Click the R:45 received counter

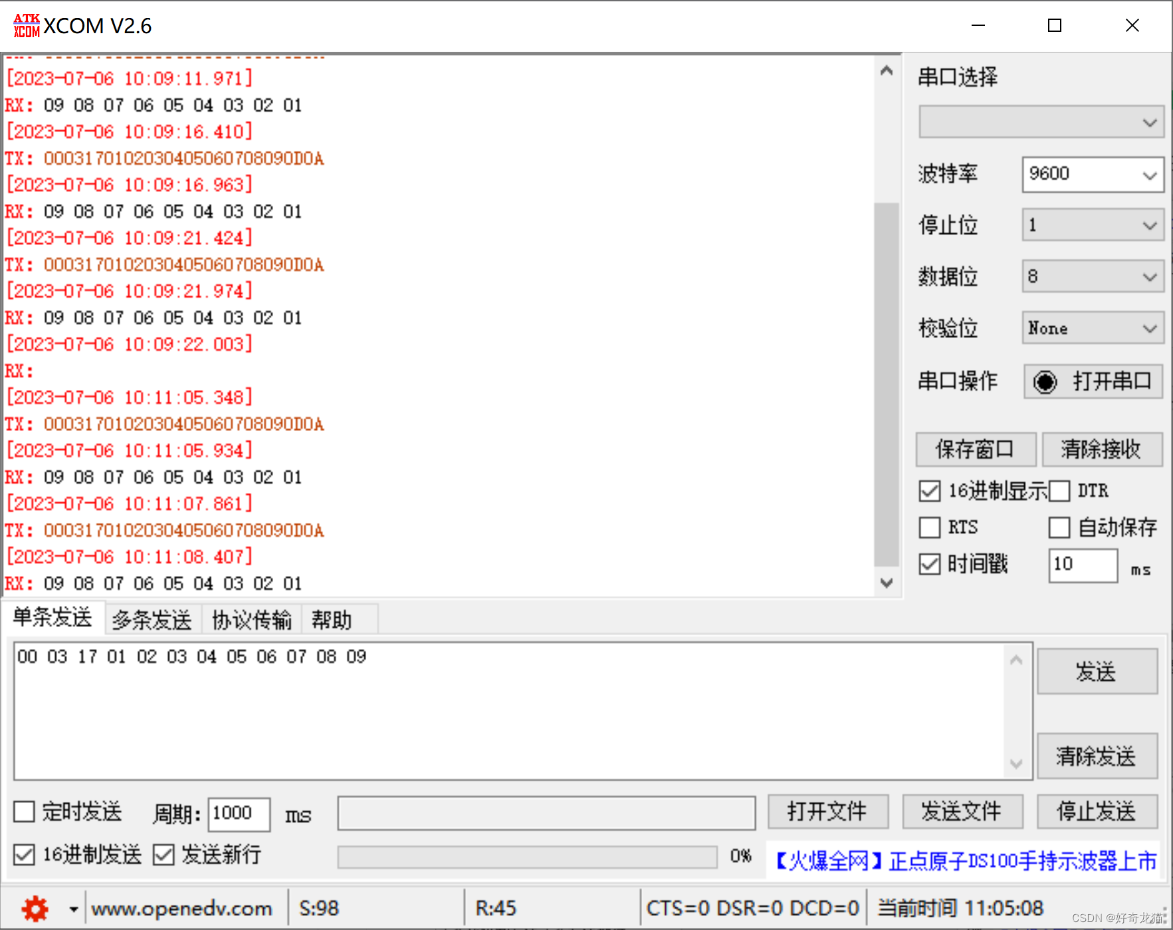pyautogui.click(x=496, y=908)
